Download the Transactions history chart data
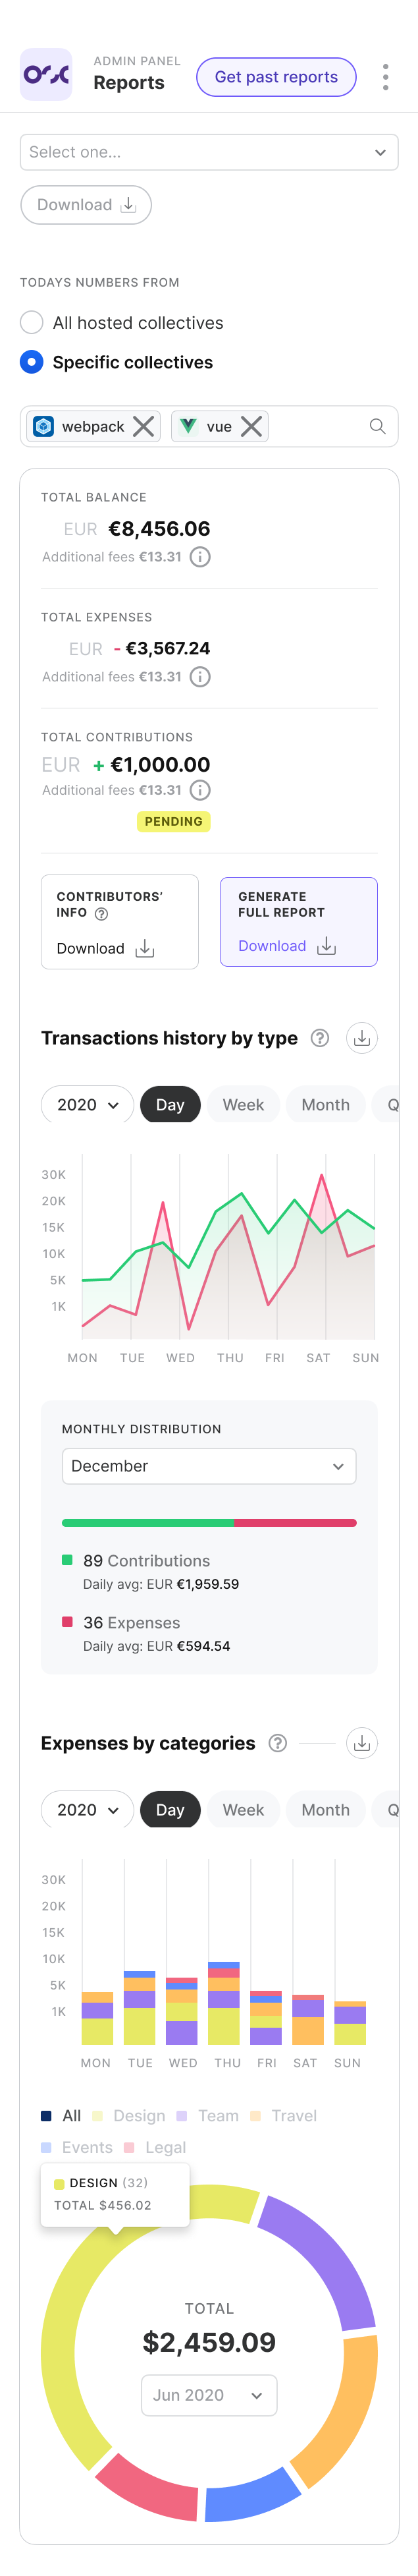418x2576 pixels. pos(362,1038)
